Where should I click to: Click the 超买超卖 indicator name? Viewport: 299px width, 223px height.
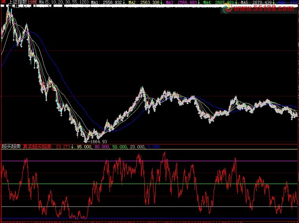11,146
